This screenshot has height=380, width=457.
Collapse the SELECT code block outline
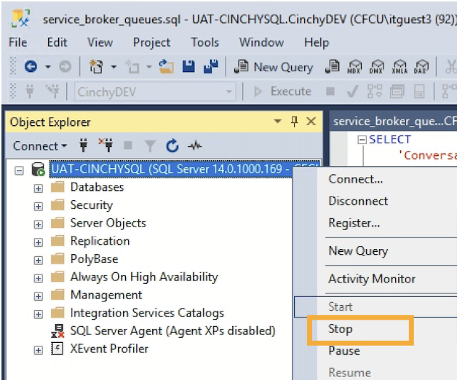click(362, 140)
